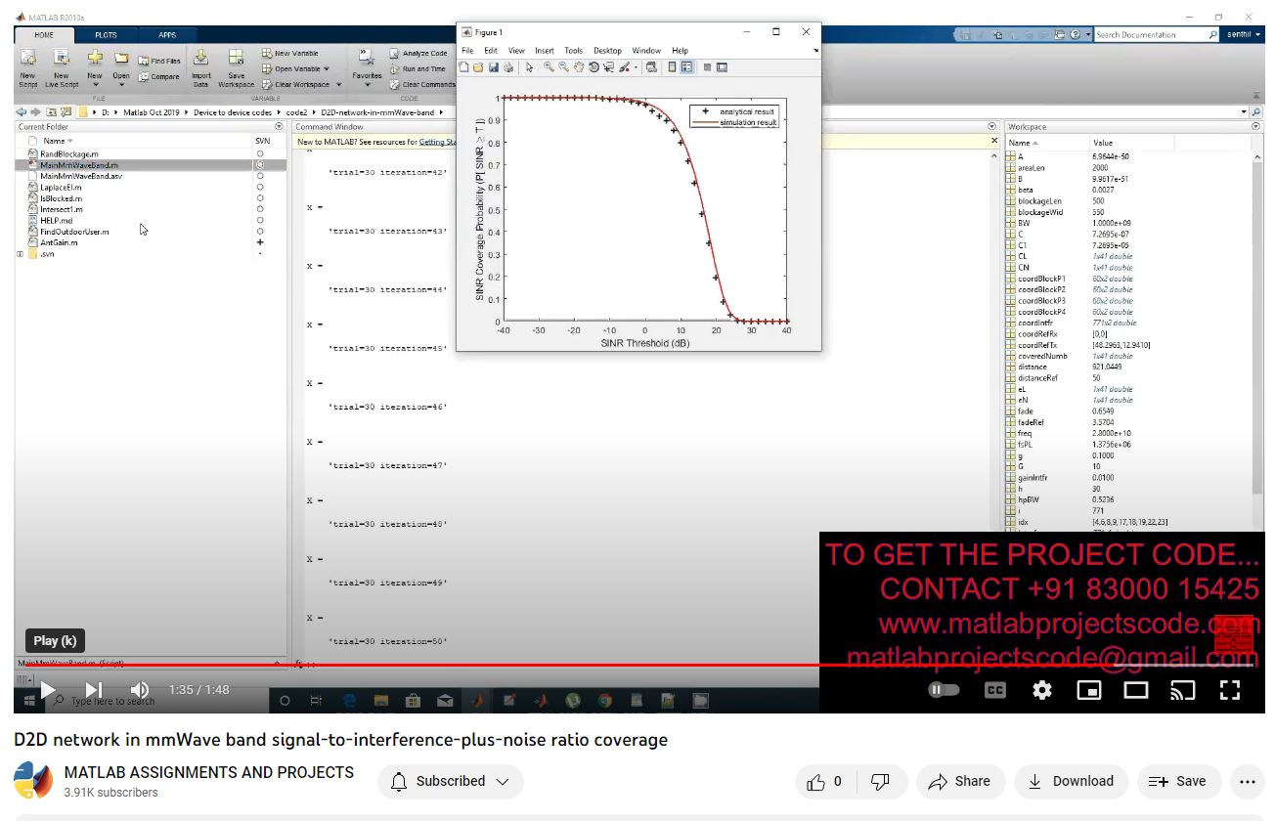
Task: Open the Subscribed notification dropdown
Action: (x=451, y=781)
